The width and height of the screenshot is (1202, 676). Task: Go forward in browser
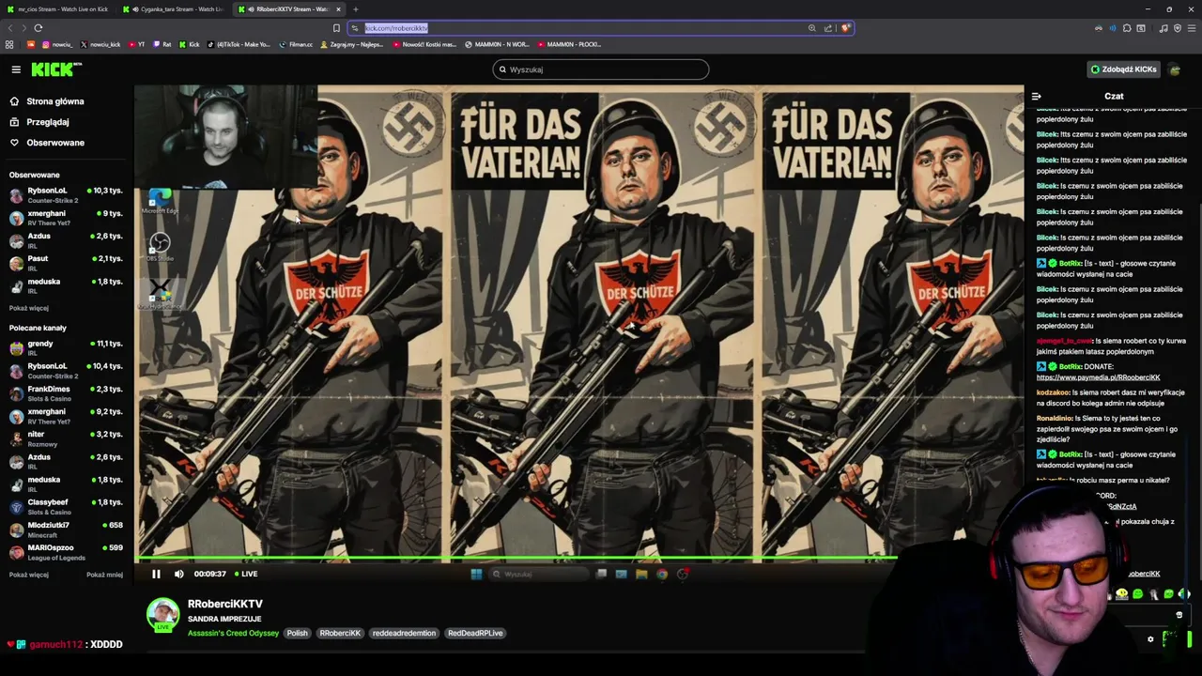coord(23,28)
